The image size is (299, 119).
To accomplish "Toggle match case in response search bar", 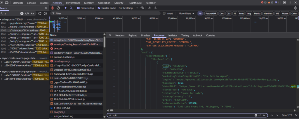I will (264, 115).
